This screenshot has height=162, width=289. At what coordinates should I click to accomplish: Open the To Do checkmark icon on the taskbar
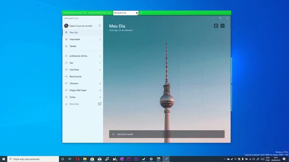144,159
